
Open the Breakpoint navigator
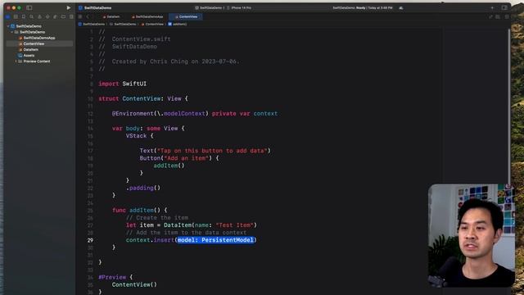[x=64, y=16]
